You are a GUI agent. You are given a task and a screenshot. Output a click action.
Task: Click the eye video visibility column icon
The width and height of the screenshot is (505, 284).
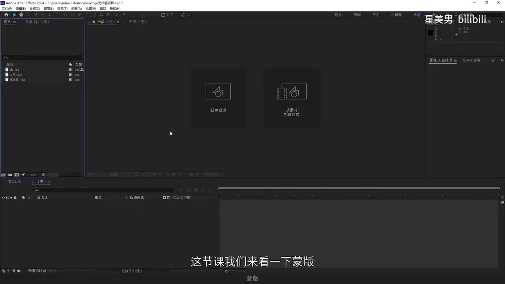(3, 198)
